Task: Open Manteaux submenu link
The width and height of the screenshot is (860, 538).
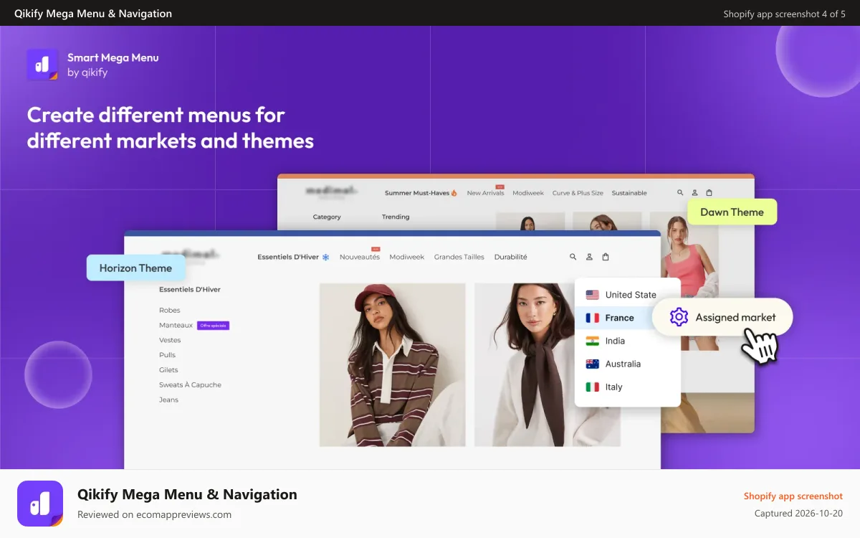Action: click(x=176, y=325)
